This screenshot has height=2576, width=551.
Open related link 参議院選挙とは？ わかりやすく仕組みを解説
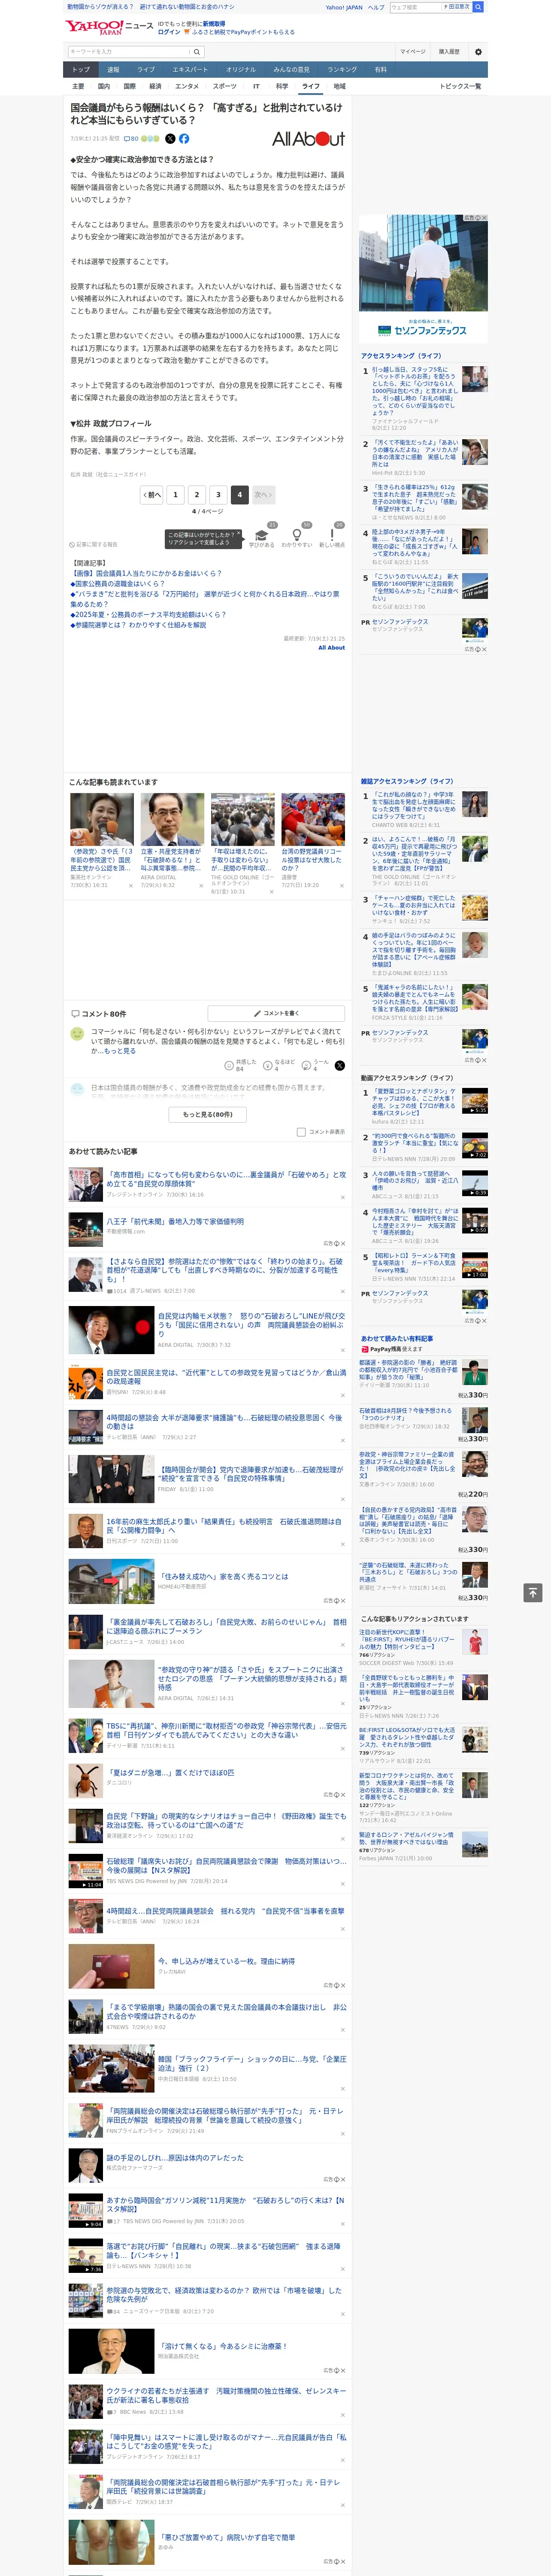click(x=138, y=625)
